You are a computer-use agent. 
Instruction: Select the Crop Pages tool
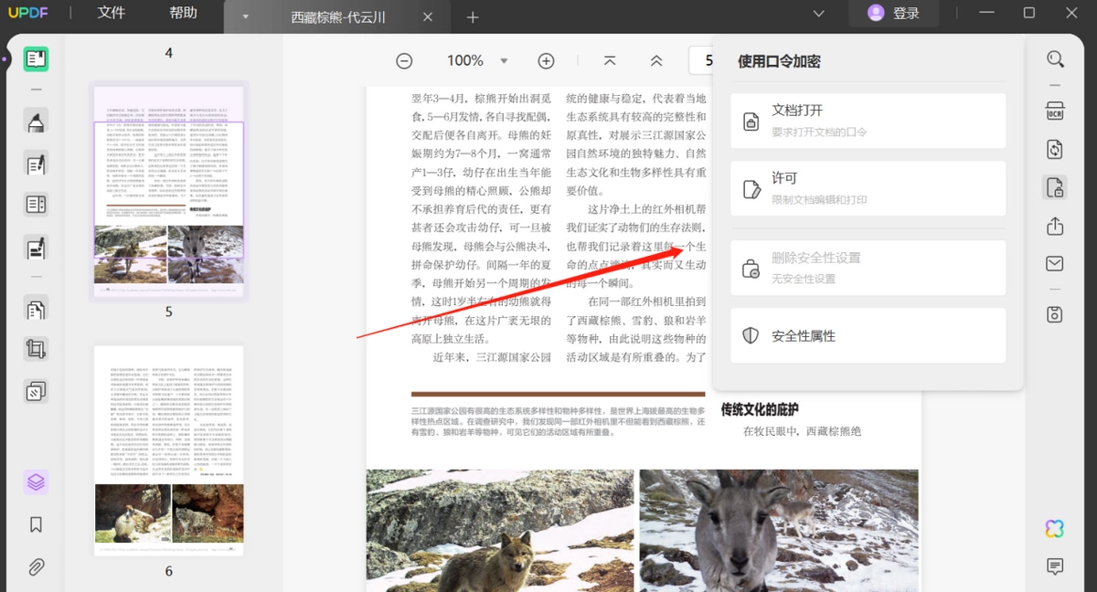pos(36,349)
